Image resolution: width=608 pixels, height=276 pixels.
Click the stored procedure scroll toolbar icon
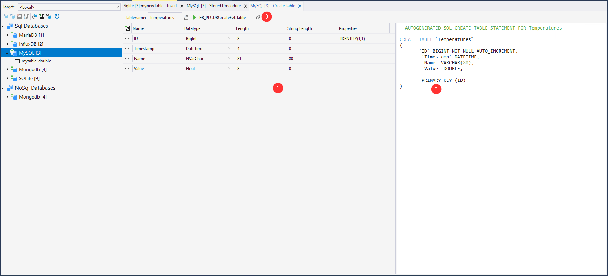26,16
